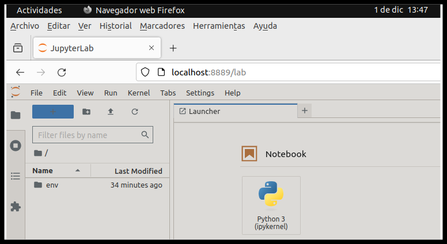Open Firefox Ver menu

point(85,26)
